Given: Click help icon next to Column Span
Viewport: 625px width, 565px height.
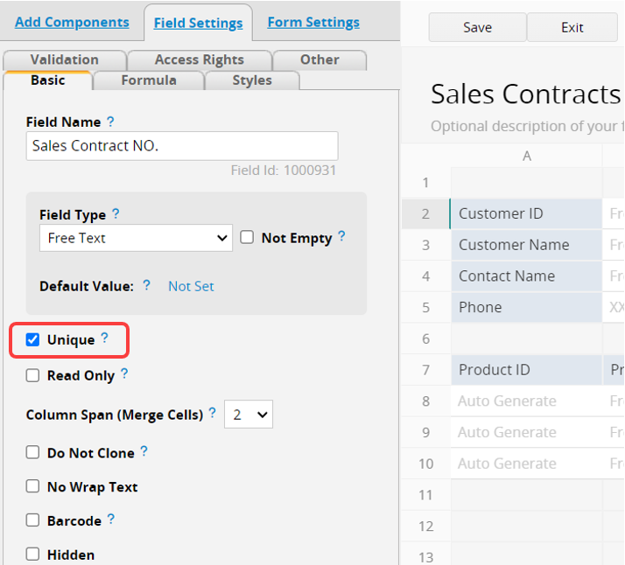Looking at the screenshot, I should (x=213, y=414).
